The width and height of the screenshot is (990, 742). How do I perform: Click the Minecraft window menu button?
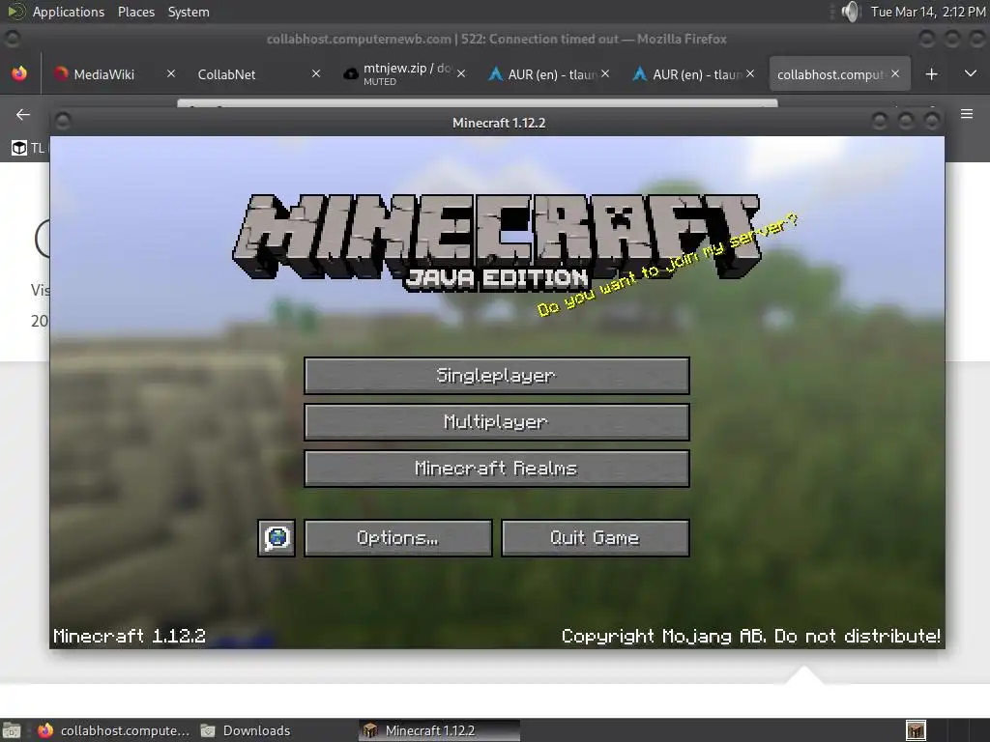[63, 121]
